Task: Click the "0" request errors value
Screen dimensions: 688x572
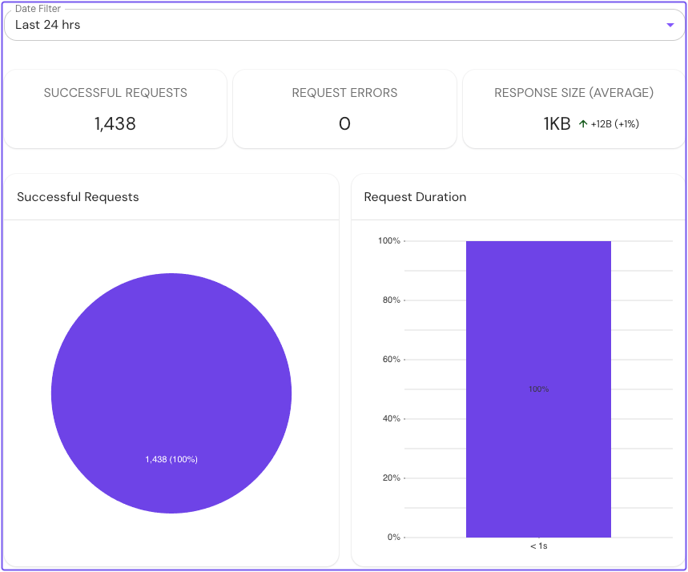Action: pyautogui.click(x=344, y=124)
